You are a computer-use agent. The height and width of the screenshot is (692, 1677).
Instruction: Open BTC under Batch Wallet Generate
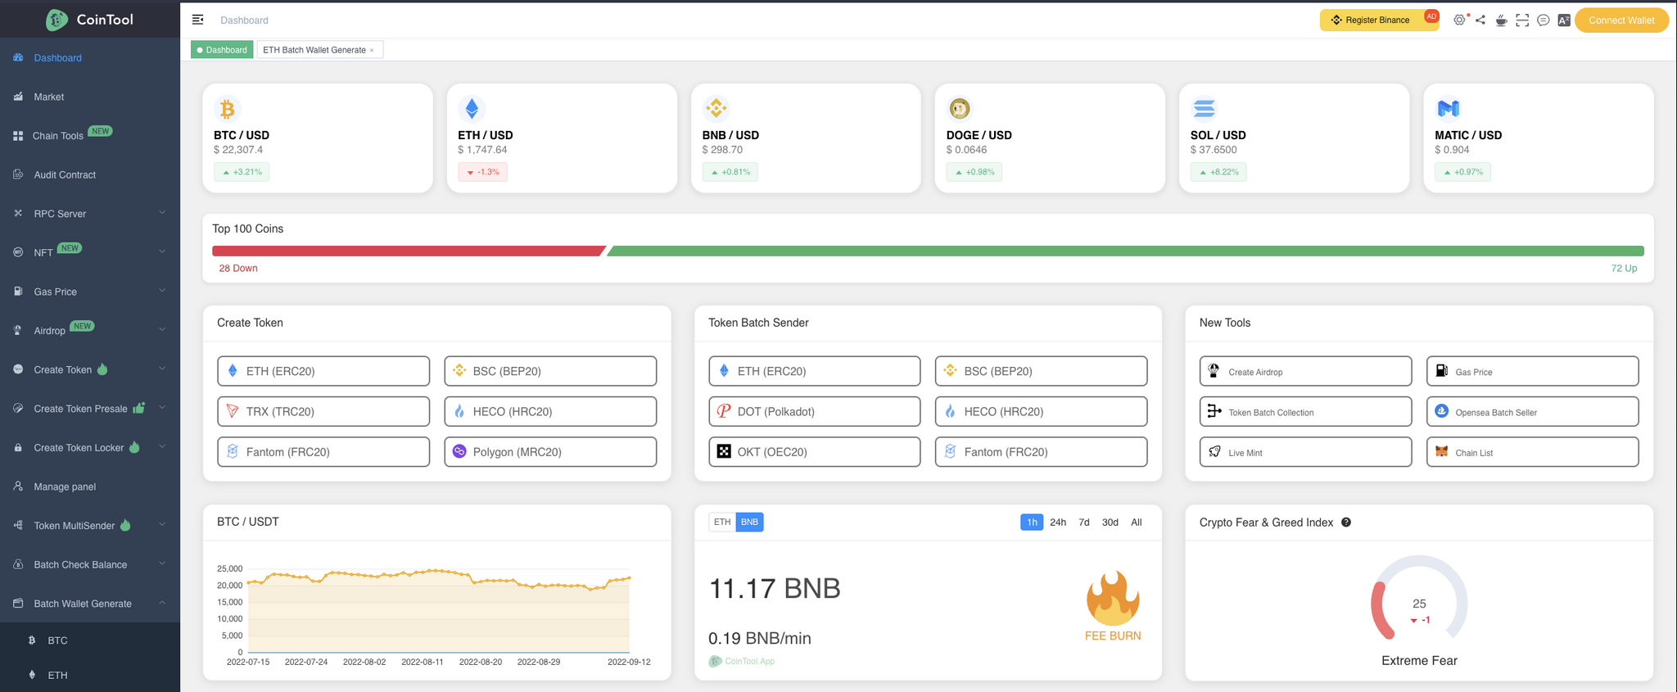click(90, 640)
